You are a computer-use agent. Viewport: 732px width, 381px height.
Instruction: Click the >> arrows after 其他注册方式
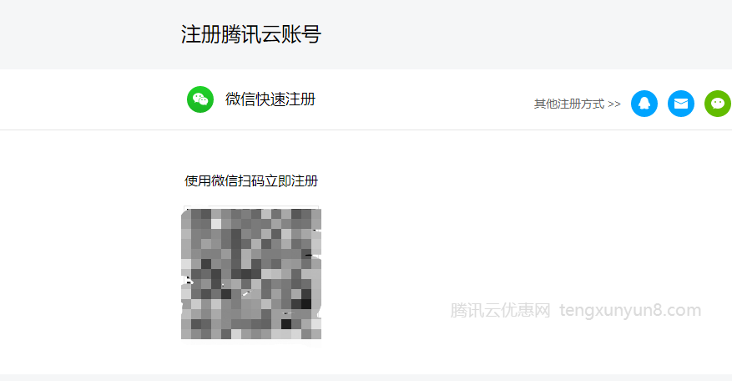(x=614, y=104)
